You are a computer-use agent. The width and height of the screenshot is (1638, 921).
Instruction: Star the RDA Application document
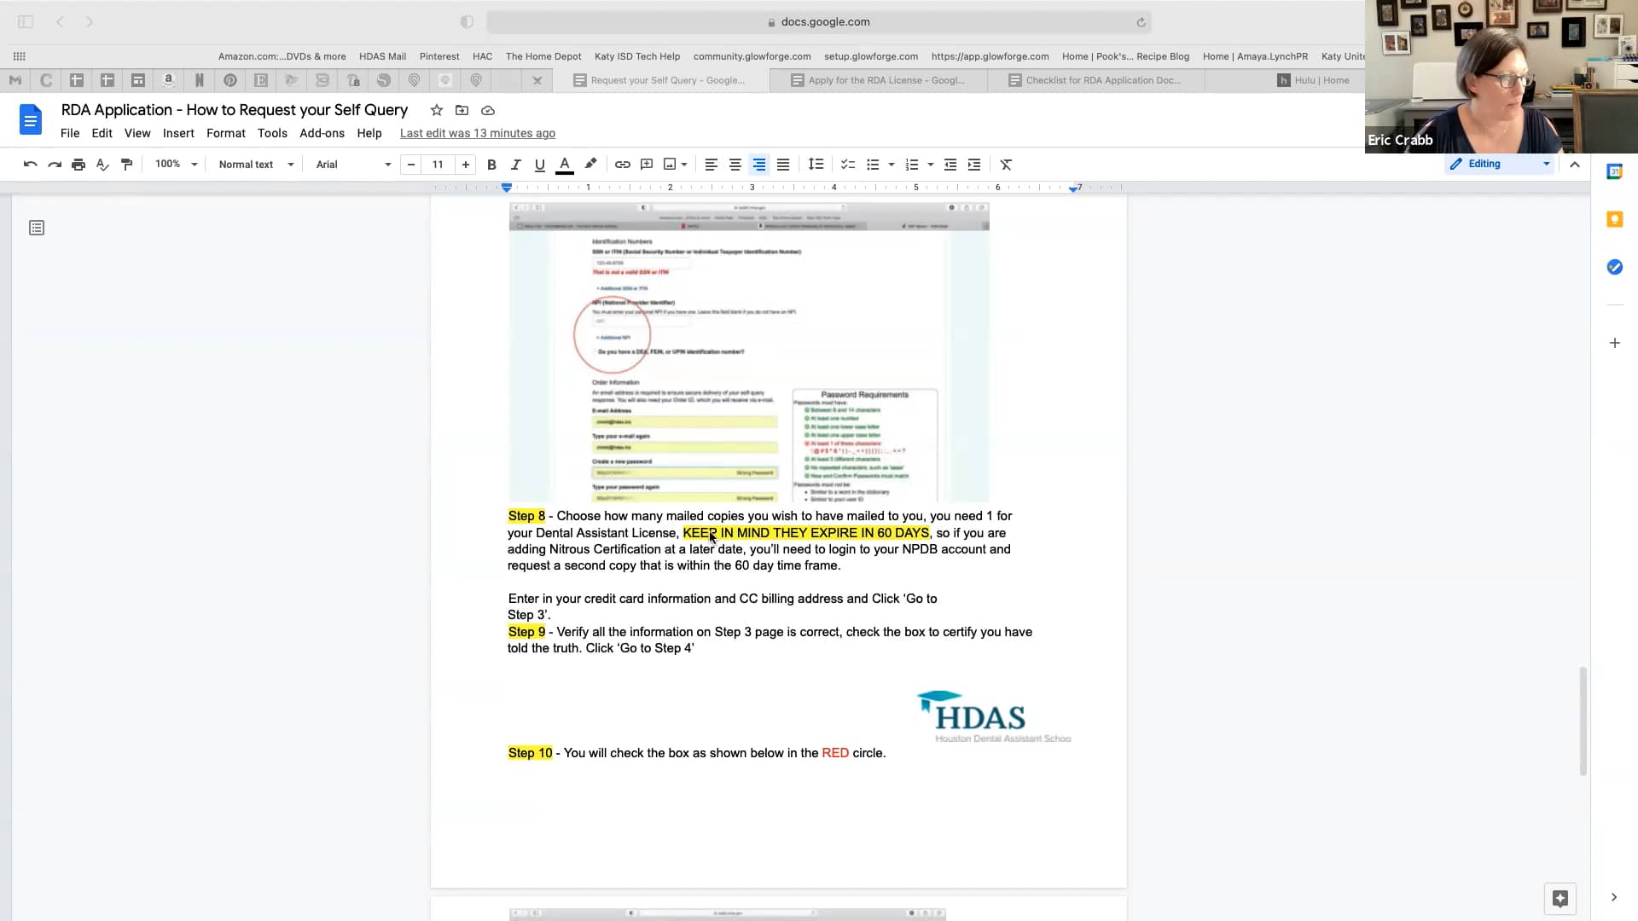[x=436, y=110]
